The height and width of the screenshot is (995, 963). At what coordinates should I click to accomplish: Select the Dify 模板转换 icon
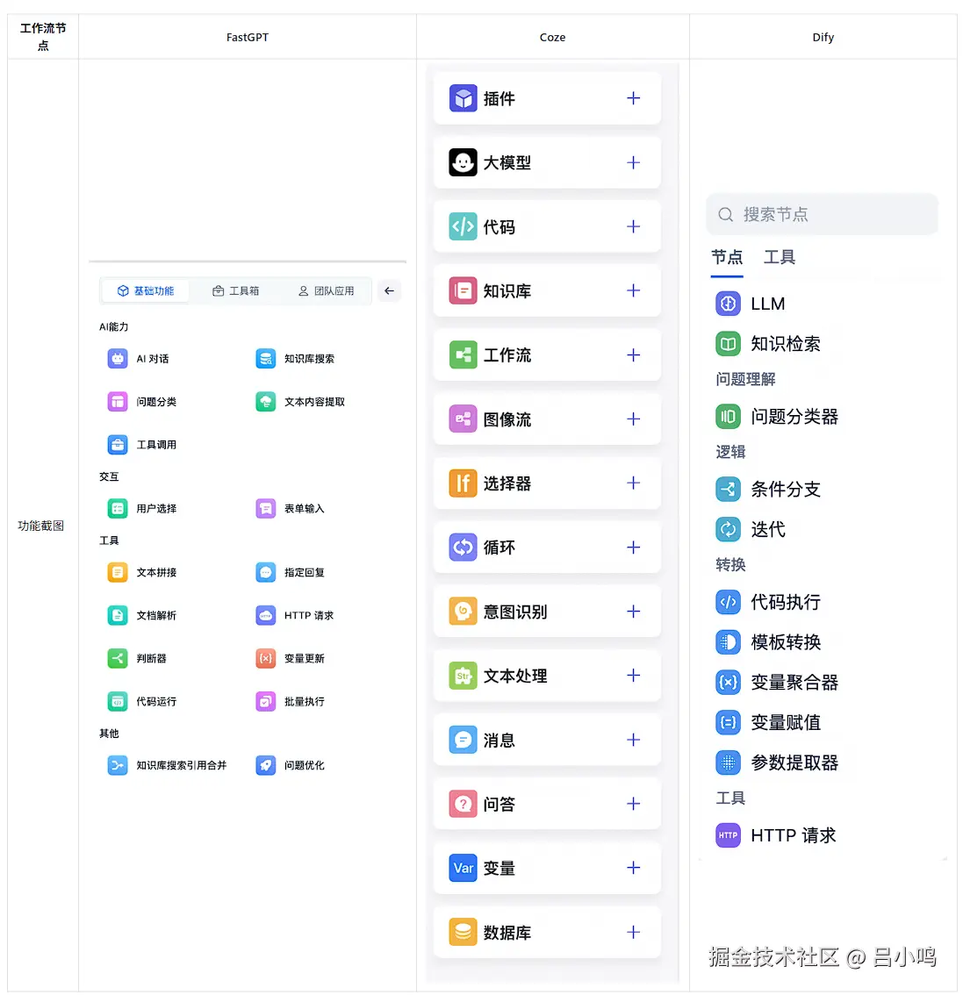(728, 642)
